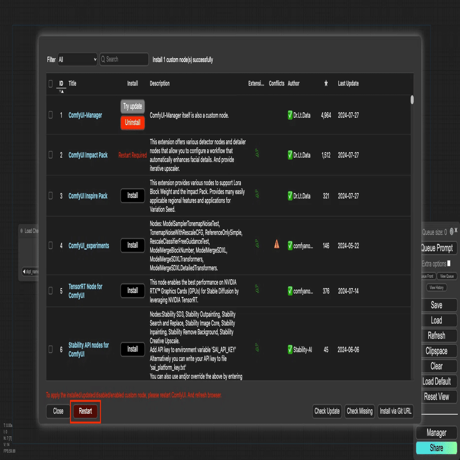
Task: Check the ComfyUI_experiments row checkbox
Action: (x=50, y=245)
